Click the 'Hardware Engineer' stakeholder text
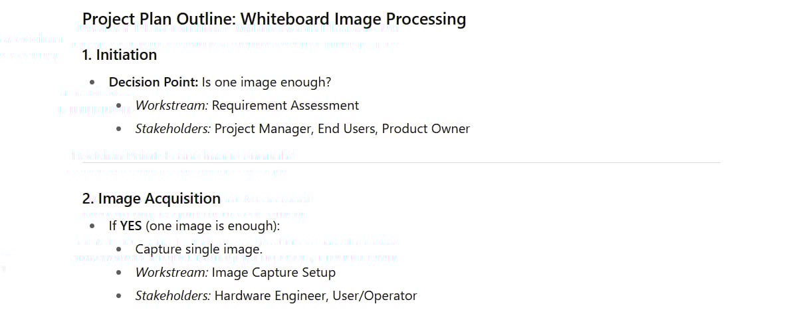Screen dimensions: 791x326 pos(270,295)
